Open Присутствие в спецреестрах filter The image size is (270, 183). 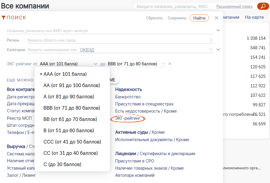(144, 104)
